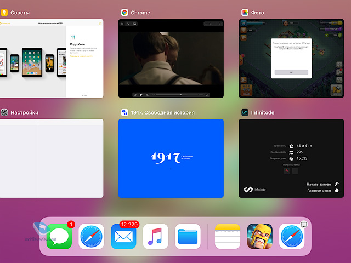
Task: Switch to the Советы app card
Action: click(52, 59)
